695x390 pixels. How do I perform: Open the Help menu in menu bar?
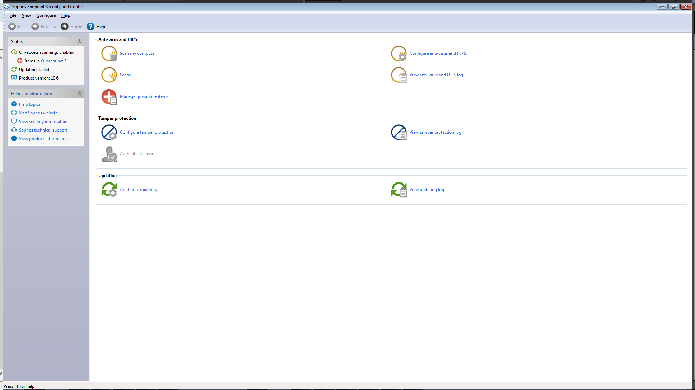pos(66,15)
